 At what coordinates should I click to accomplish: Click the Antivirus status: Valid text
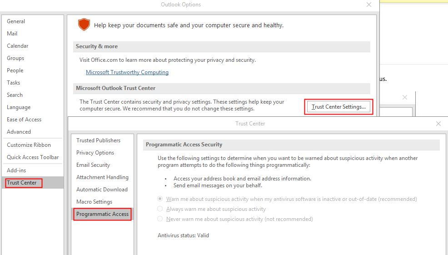(x=183, y=235)
